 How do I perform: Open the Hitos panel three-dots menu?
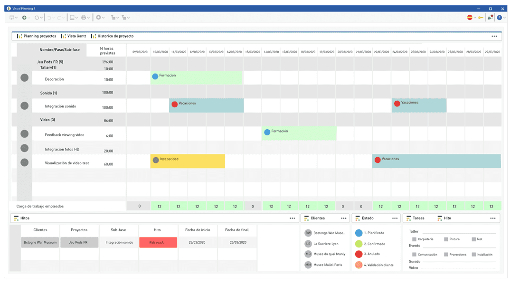292,218
